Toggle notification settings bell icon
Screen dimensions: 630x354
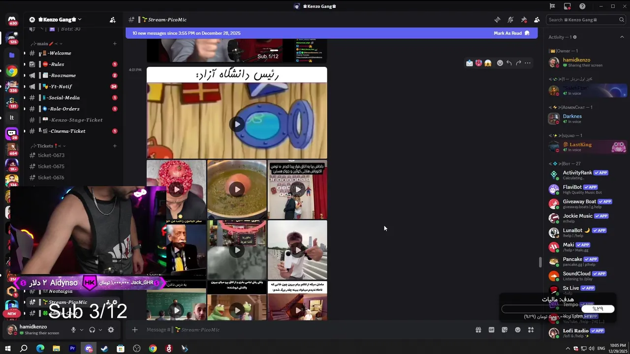(x=510, y=20)
